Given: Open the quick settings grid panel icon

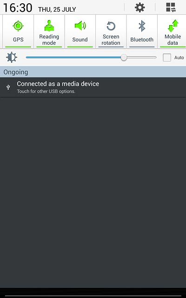Looking at the screenshot, I should tap(171, 7).
